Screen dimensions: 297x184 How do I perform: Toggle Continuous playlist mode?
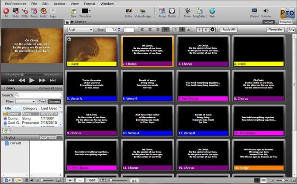47,137
